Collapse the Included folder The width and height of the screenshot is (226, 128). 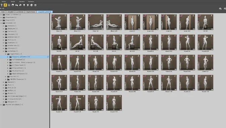coord(1,23)
